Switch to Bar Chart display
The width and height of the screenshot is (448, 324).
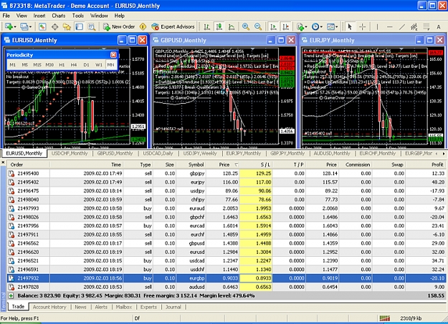tap(207, 26)
